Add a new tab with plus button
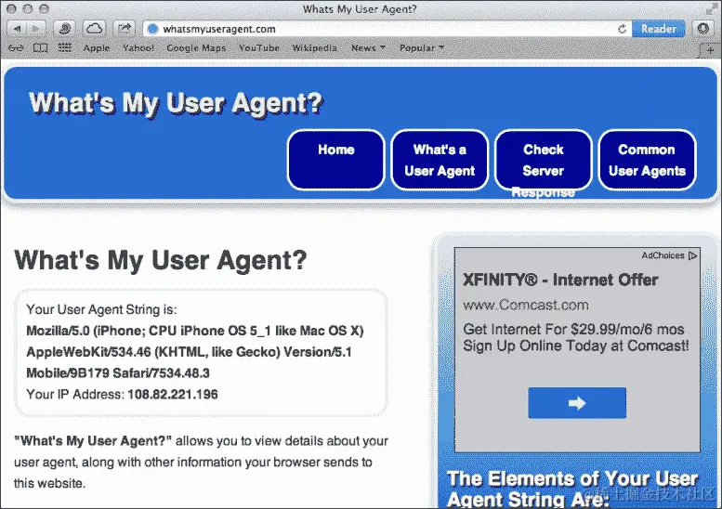Image resolution: width=722 pixels, height=509 pixels. point(710,50)
